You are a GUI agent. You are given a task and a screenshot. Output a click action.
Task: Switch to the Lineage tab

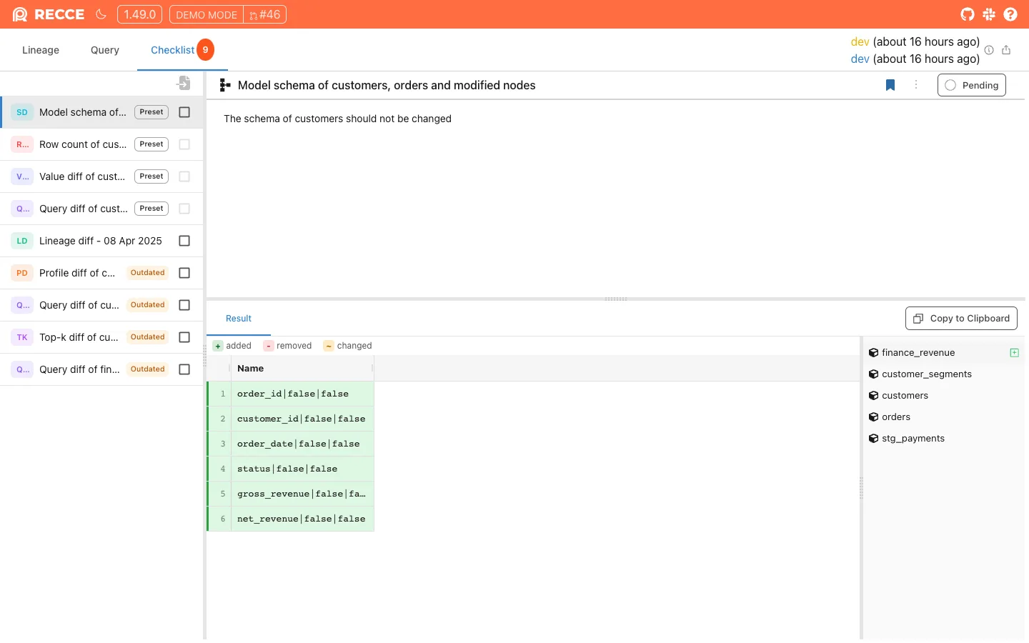(41, 50)
